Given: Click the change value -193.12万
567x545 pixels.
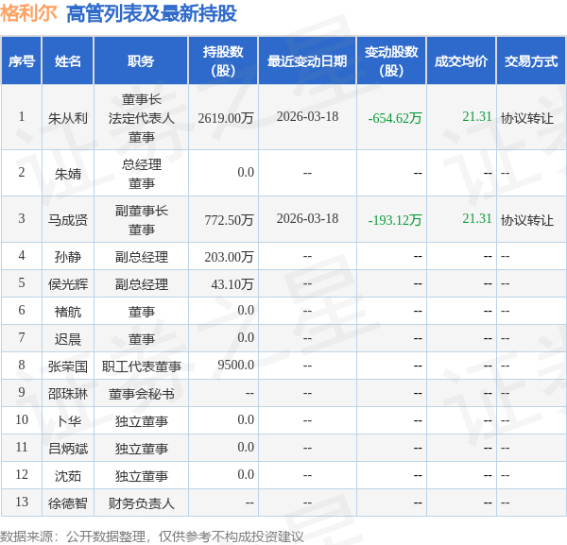Looking at the screenshot, I should pos(395,220).
